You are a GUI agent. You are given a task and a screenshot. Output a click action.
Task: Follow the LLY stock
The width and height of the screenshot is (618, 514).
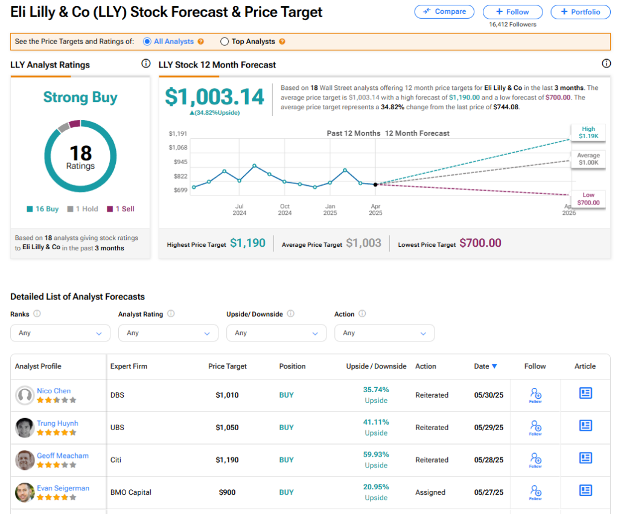pos(512,12)
